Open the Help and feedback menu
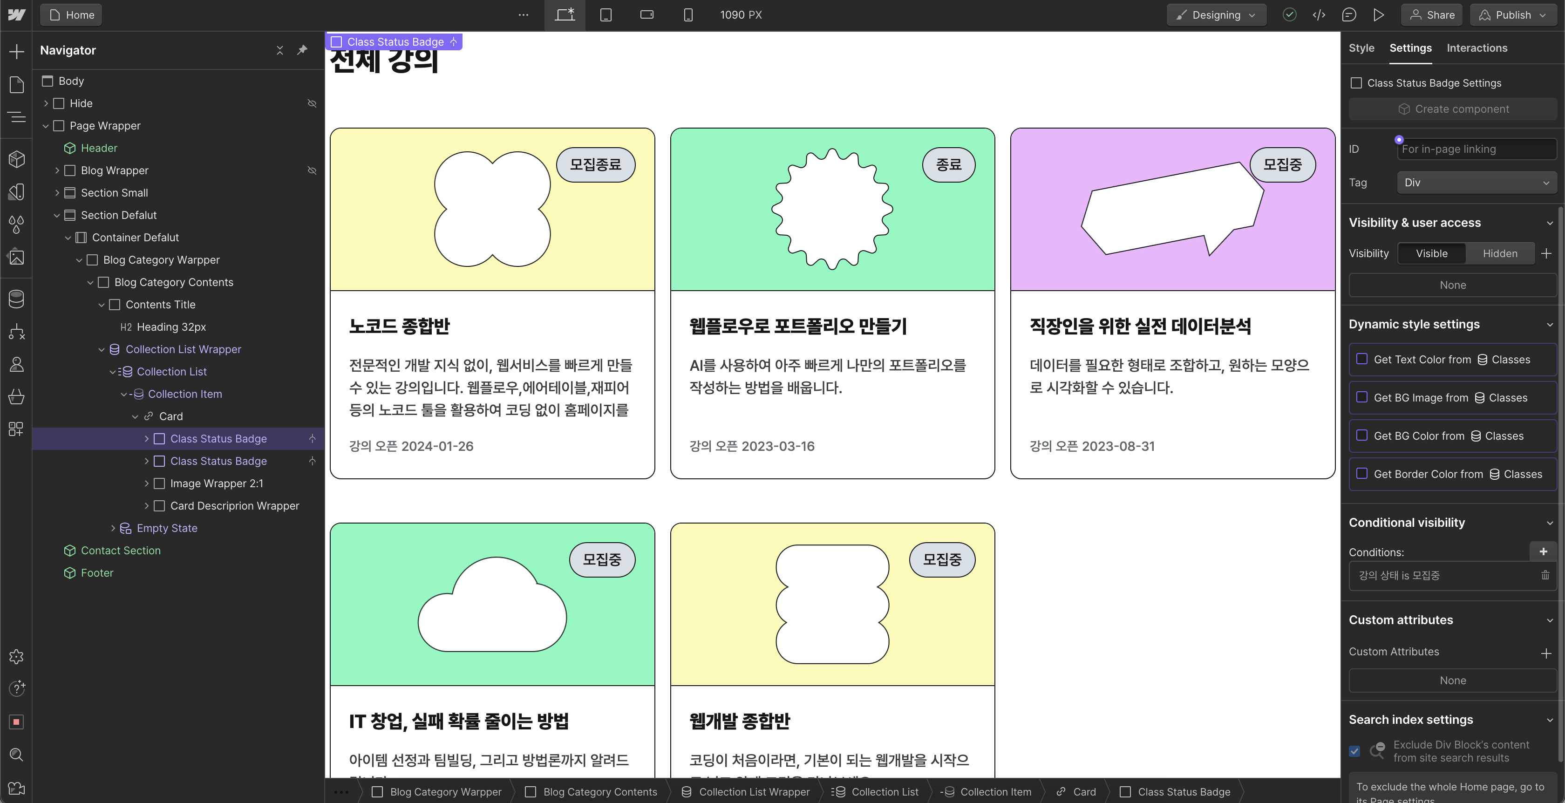1565x803 pixels. (x=16, y=688)
